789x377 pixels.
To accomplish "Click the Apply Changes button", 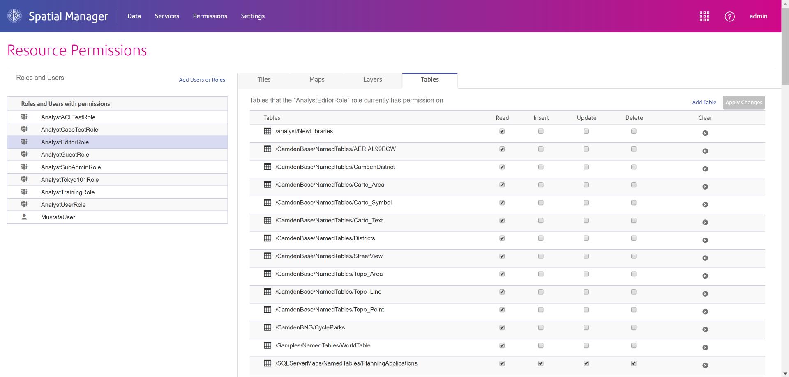I will point(744,102).
